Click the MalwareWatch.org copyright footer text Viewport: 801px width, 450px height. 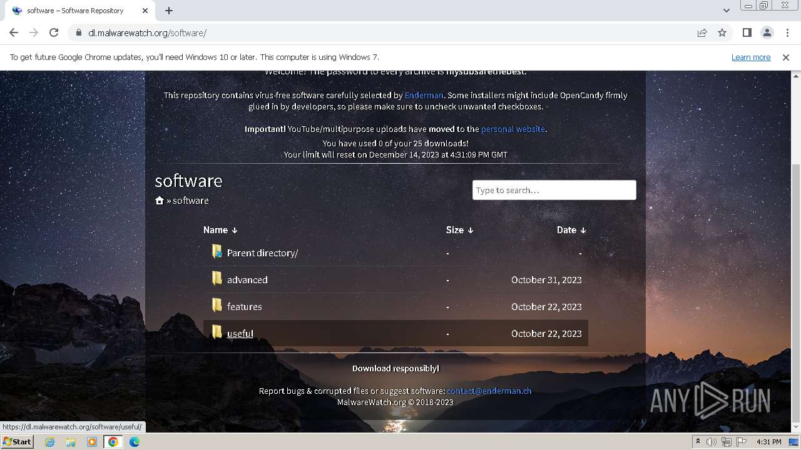pyautogui.click(x=395, y=402)
